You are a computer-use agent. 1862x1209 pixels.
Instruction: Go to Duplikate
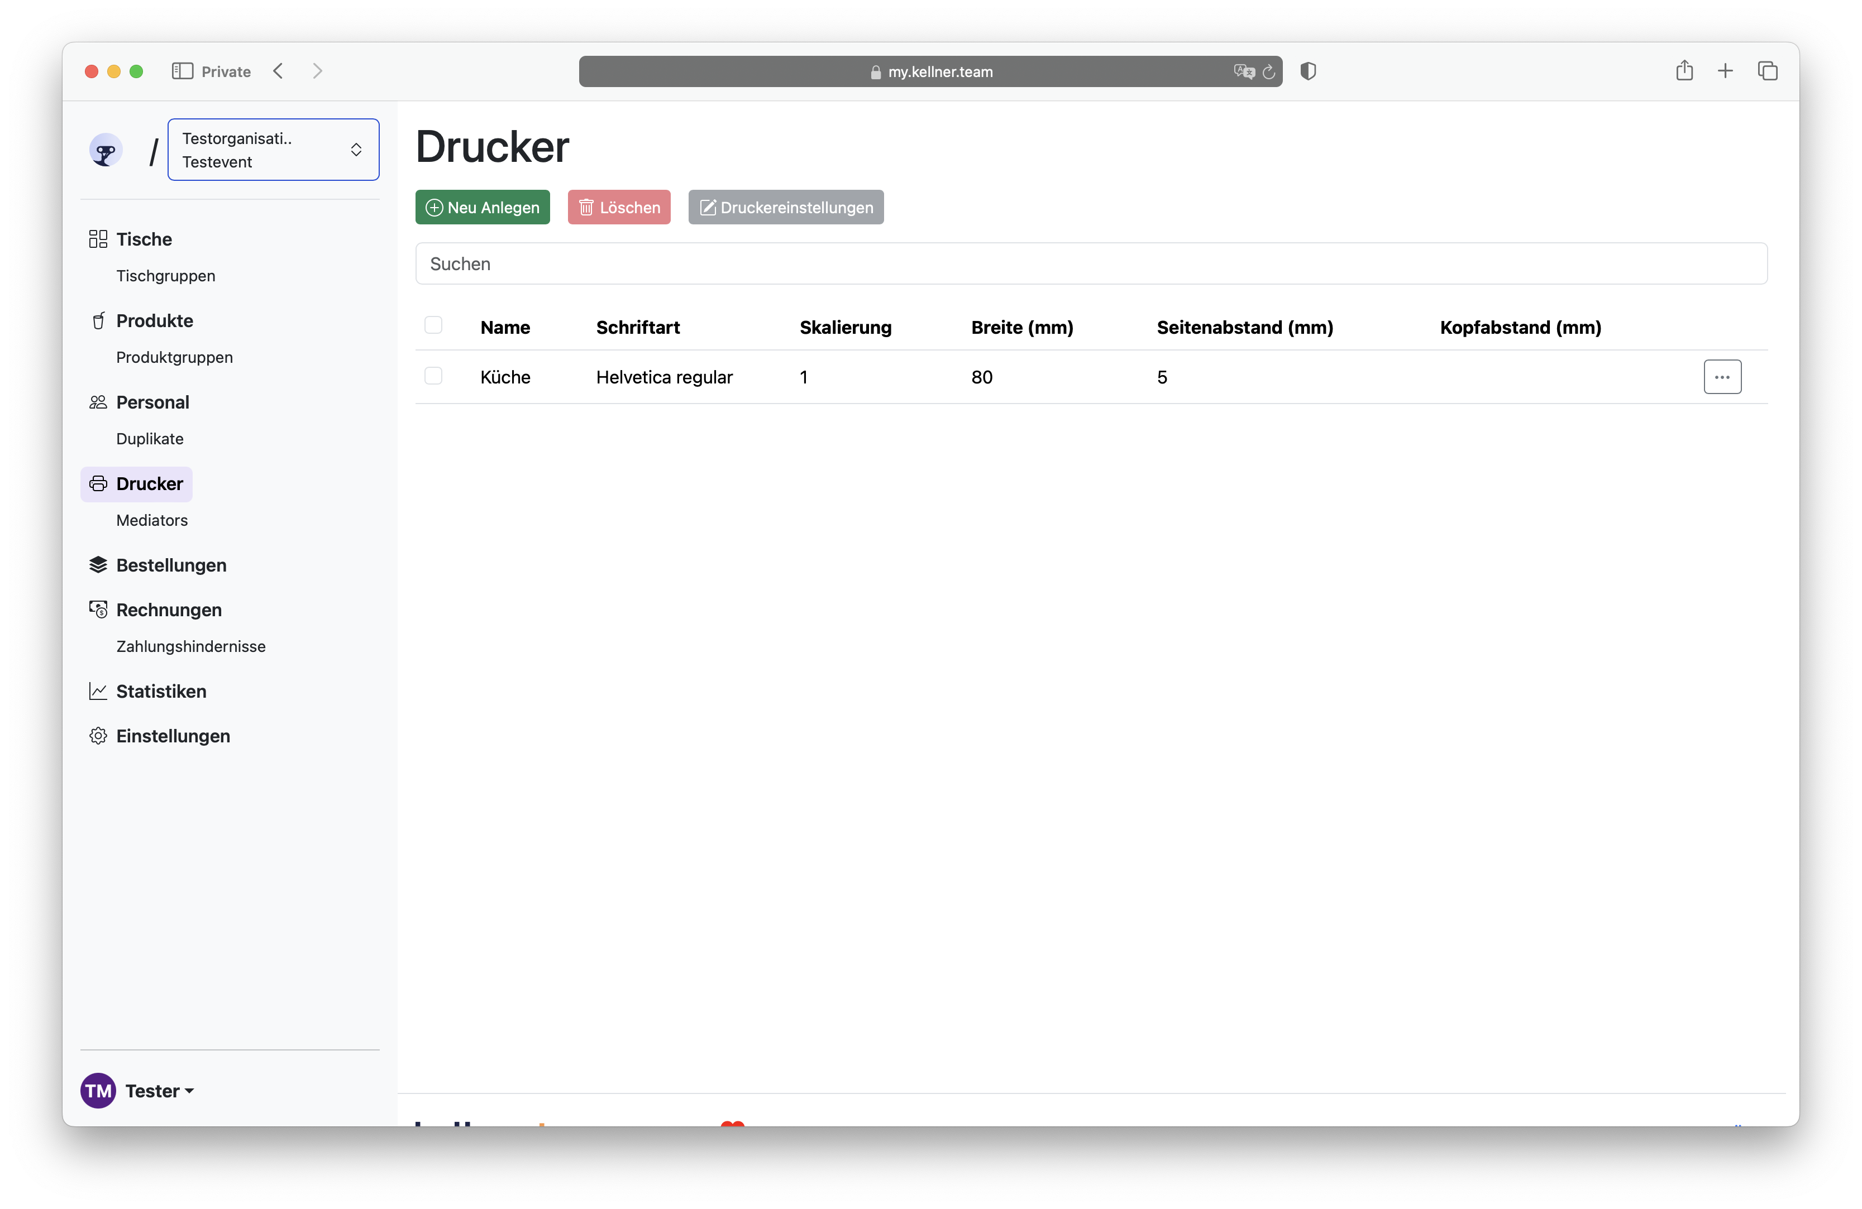point(150,439)
